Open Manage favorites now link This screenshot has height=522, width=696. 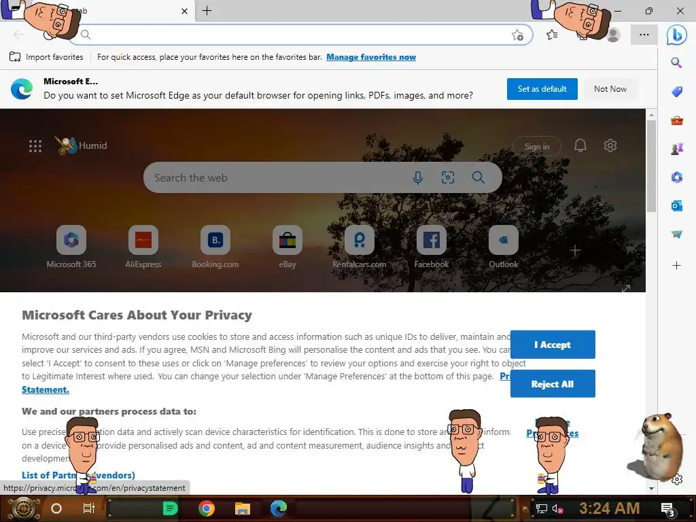(371, 57)
